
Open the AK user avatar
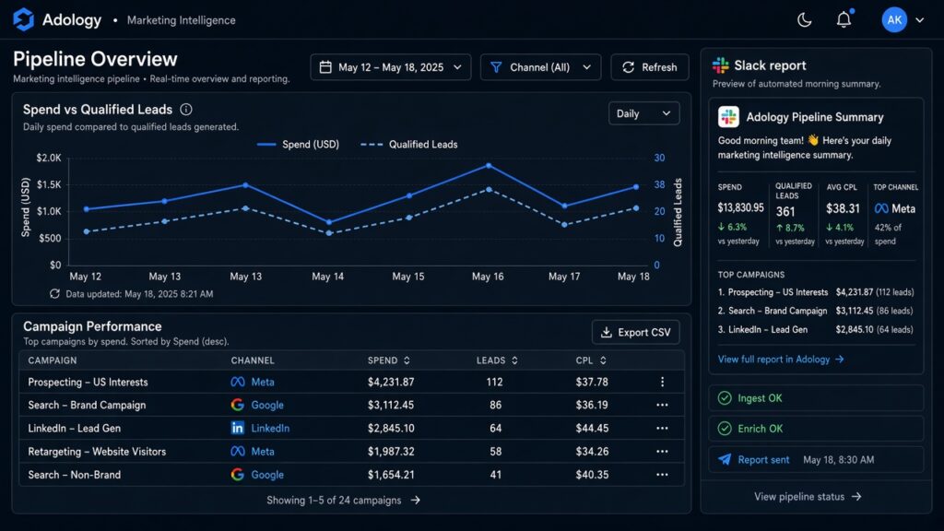[x=894, y=20]
